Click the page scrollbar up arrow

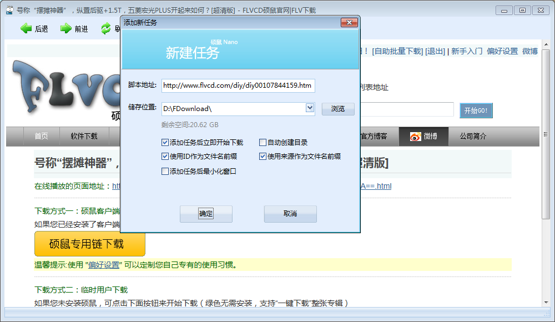[x=546, y=44]
